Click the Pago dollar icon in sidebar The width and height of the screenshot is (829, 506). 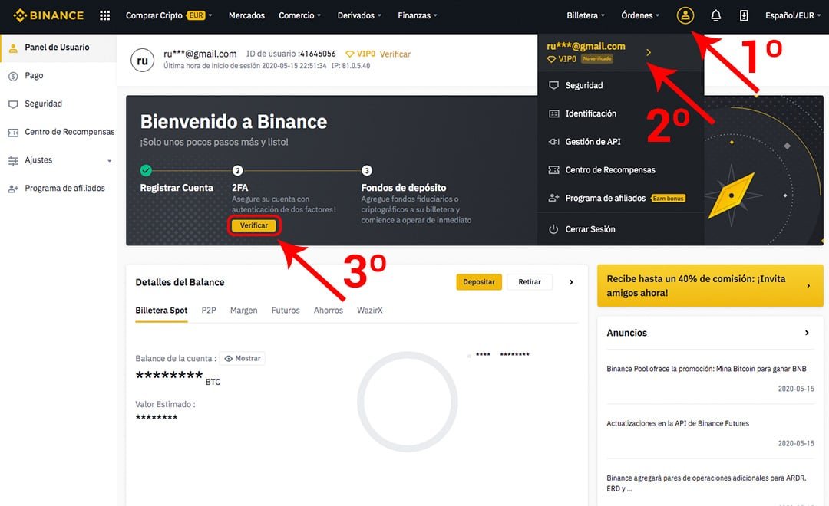click(13, 76)
